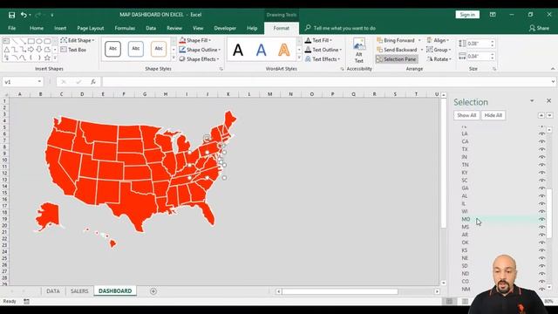Expand the Shape Styles gallery
The height and width of the screenshot is (314, 558).
(174, 58)
